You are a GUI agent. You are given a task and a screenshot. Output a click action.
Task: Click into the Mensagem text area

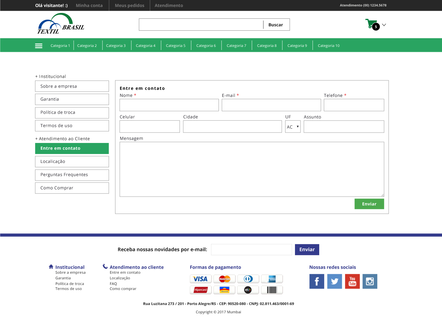[252, 169]
